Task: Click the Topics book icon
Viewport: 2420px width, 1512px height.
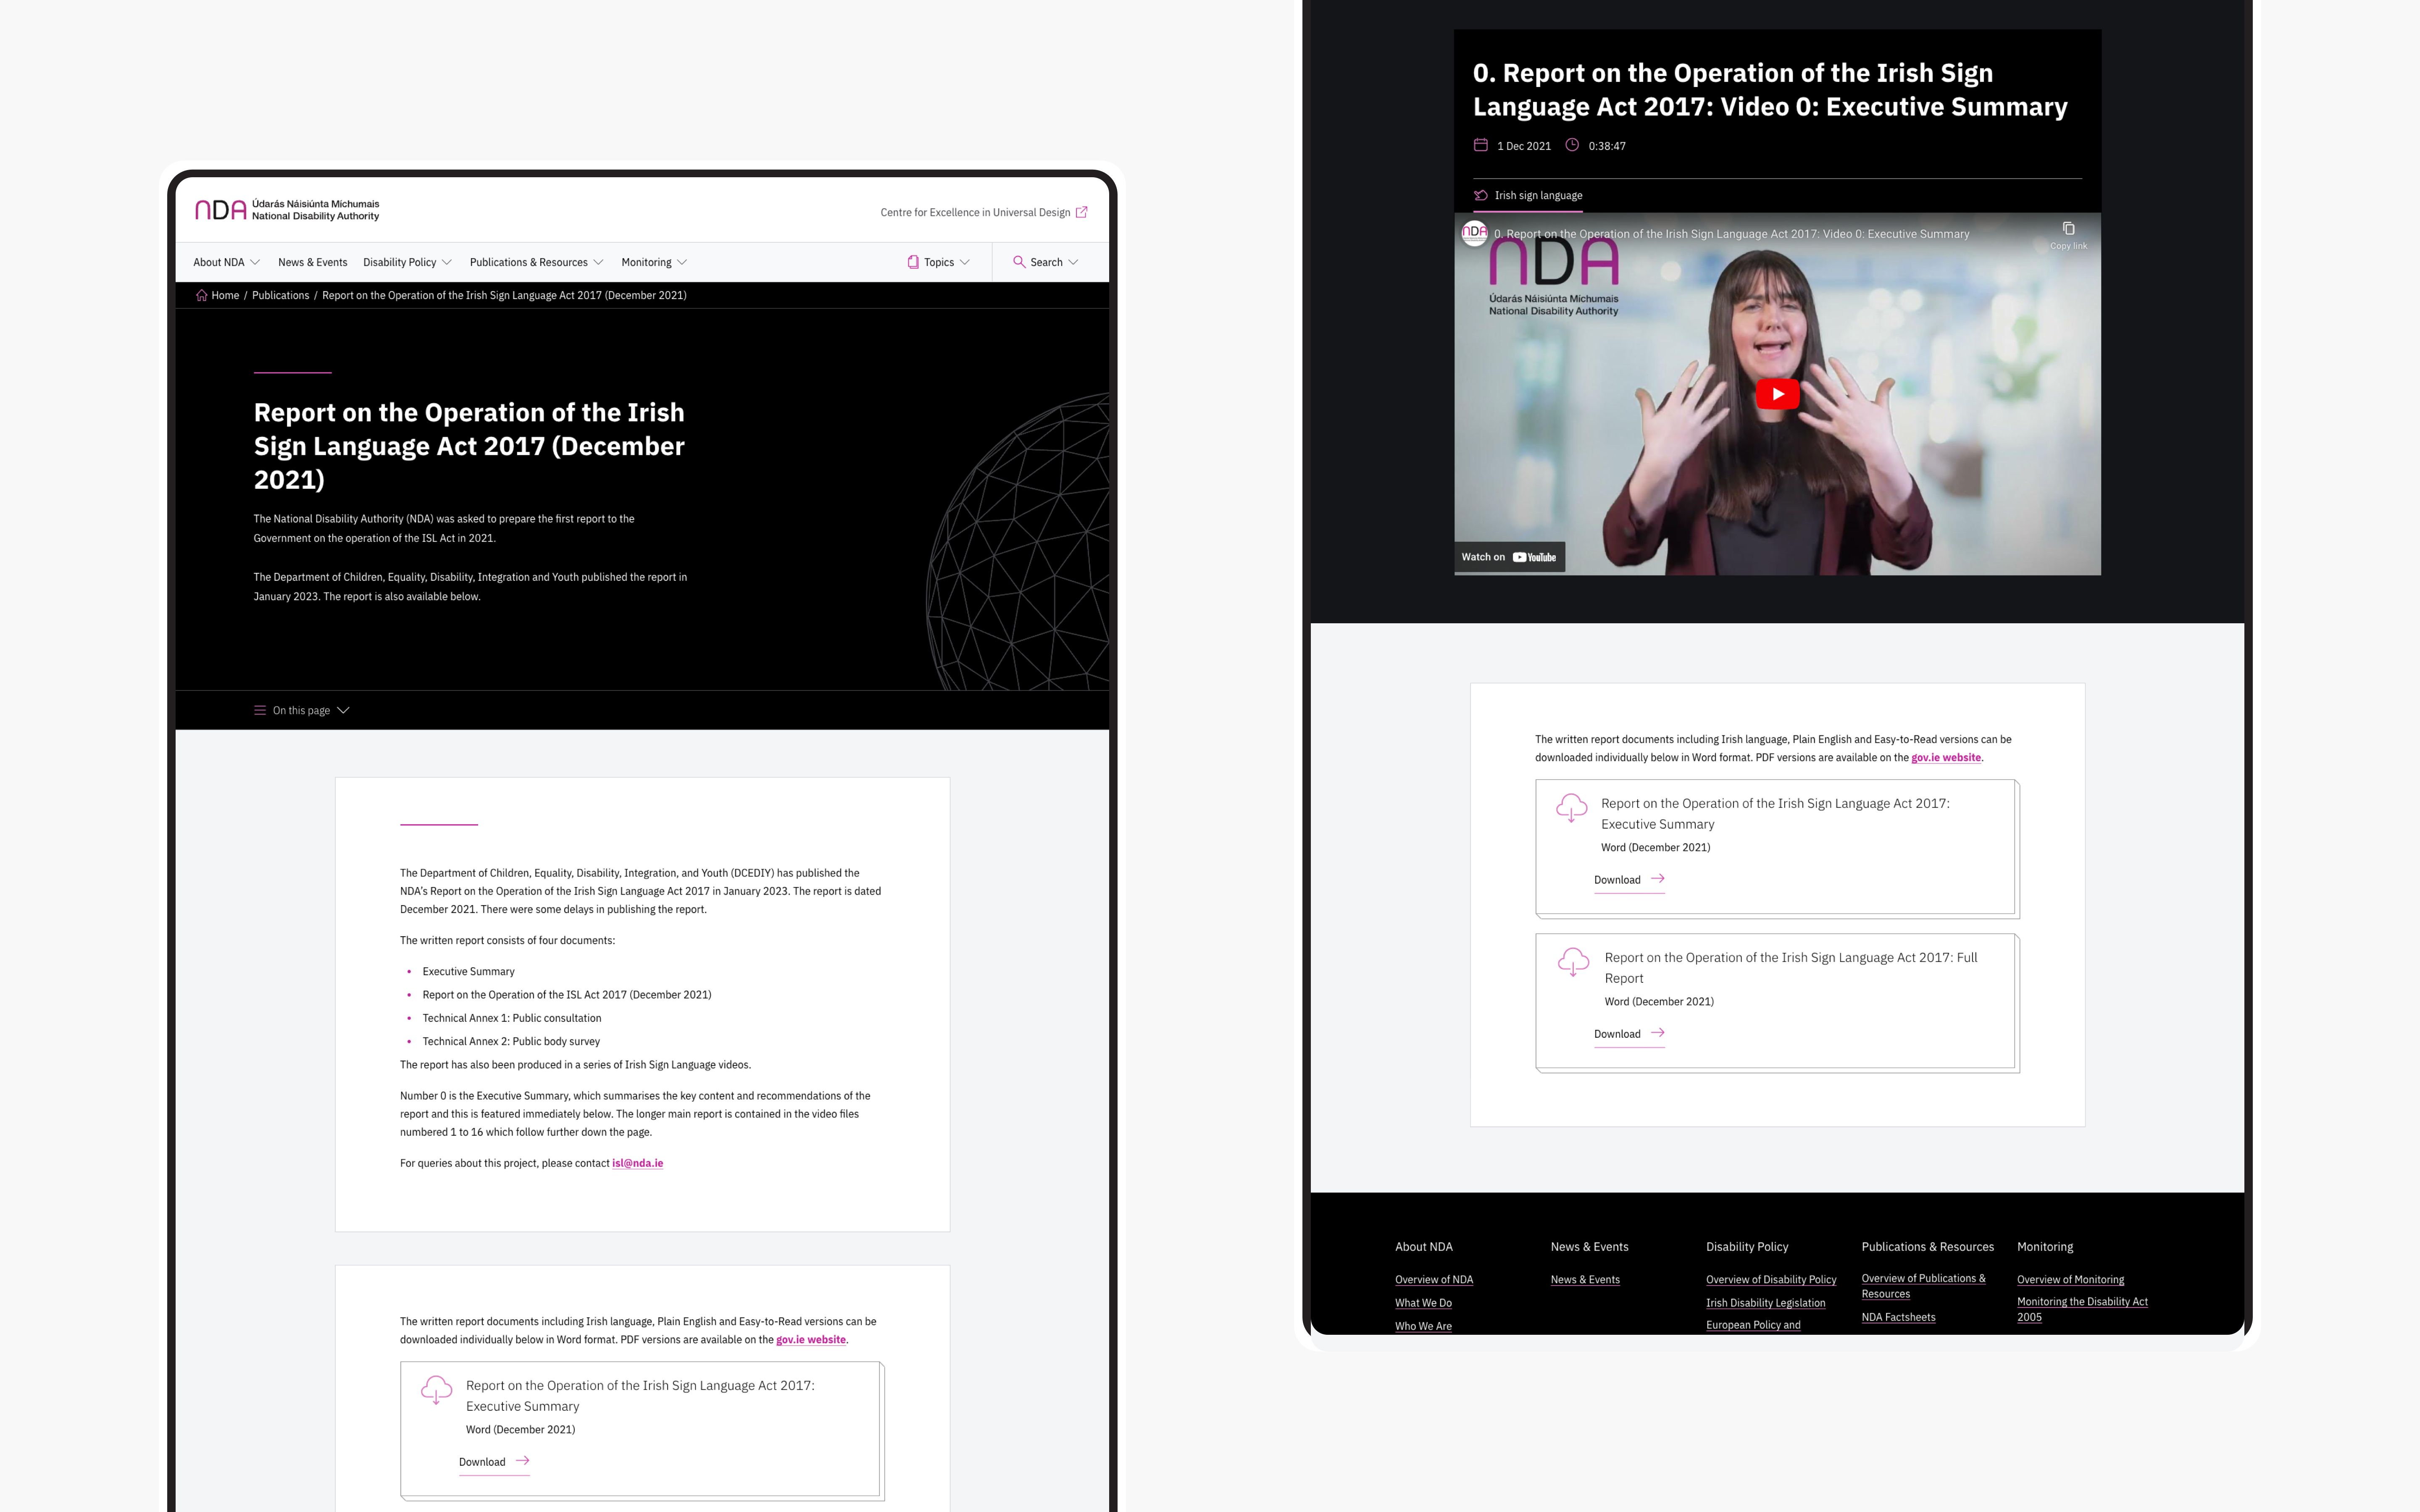Action: pos(912,262)
